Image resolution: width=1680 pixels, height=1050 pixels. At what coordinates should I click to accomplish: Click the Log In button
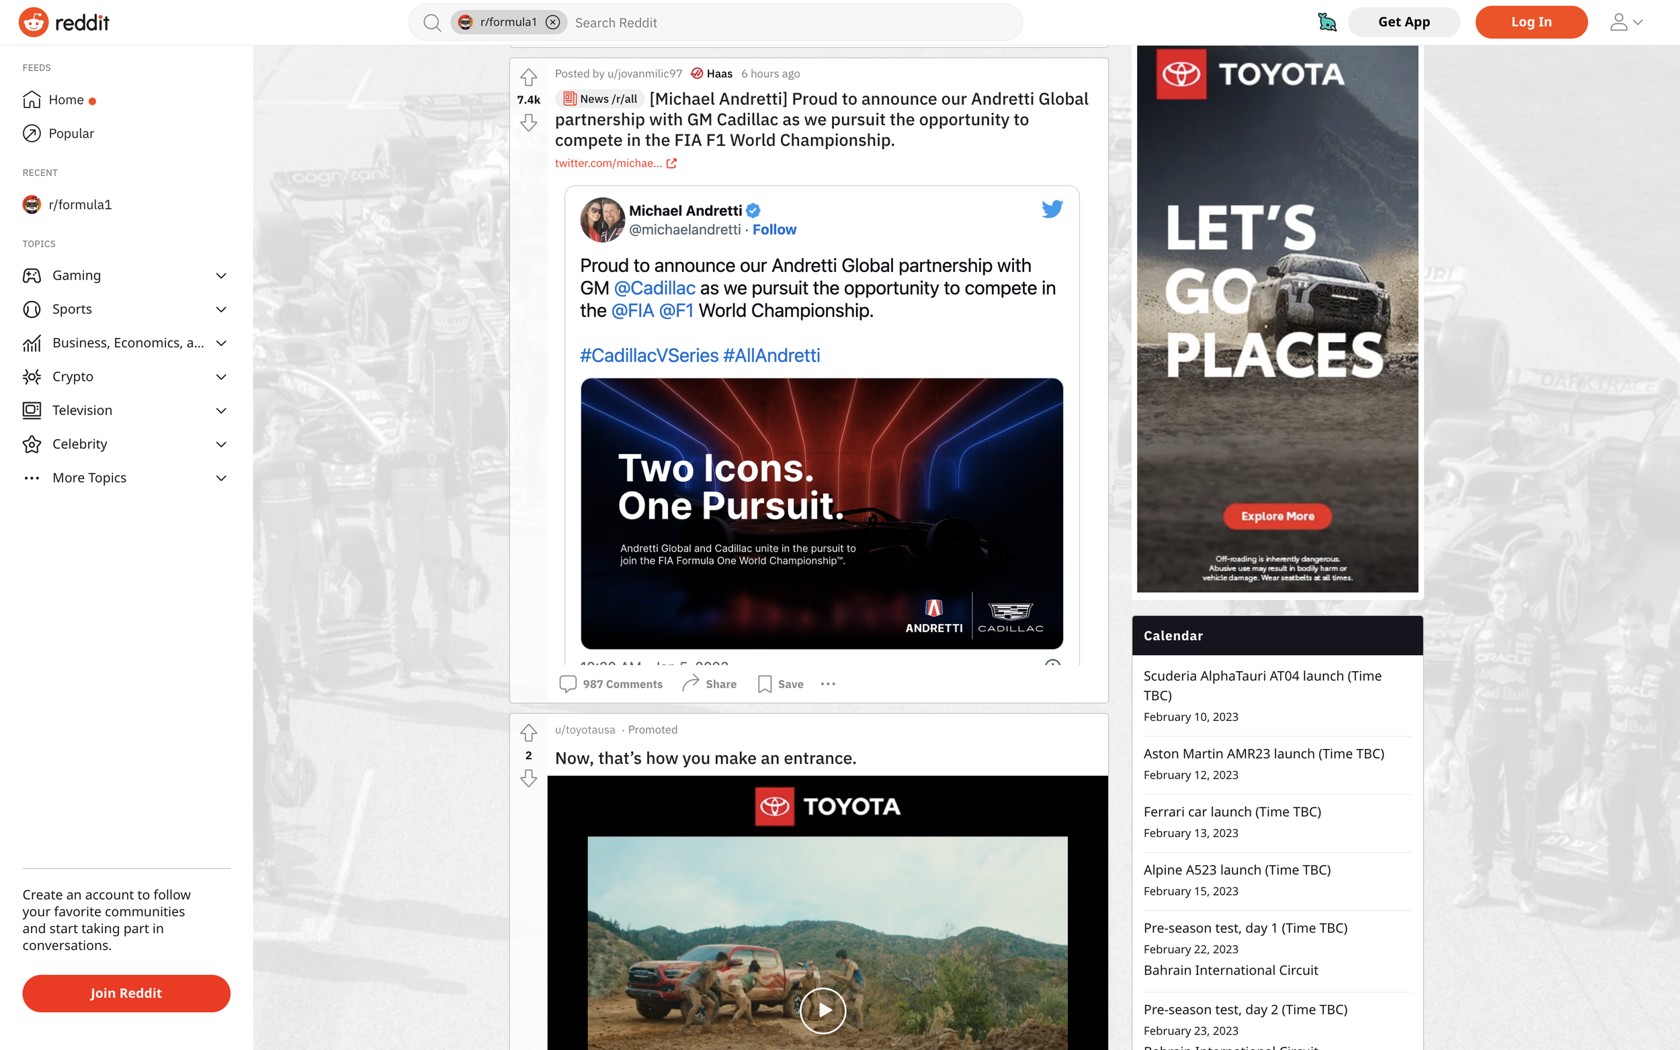click(1531, 22)
